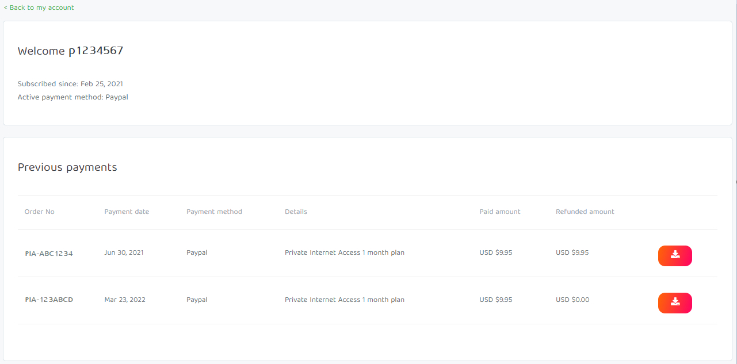Click the Subscribed since Feb 25, 2021 text
The image size is (737, 364).
70,84
